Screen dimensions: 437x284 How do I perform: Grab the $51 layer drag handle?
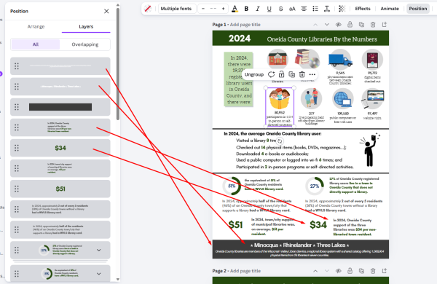tap(17, 189)
